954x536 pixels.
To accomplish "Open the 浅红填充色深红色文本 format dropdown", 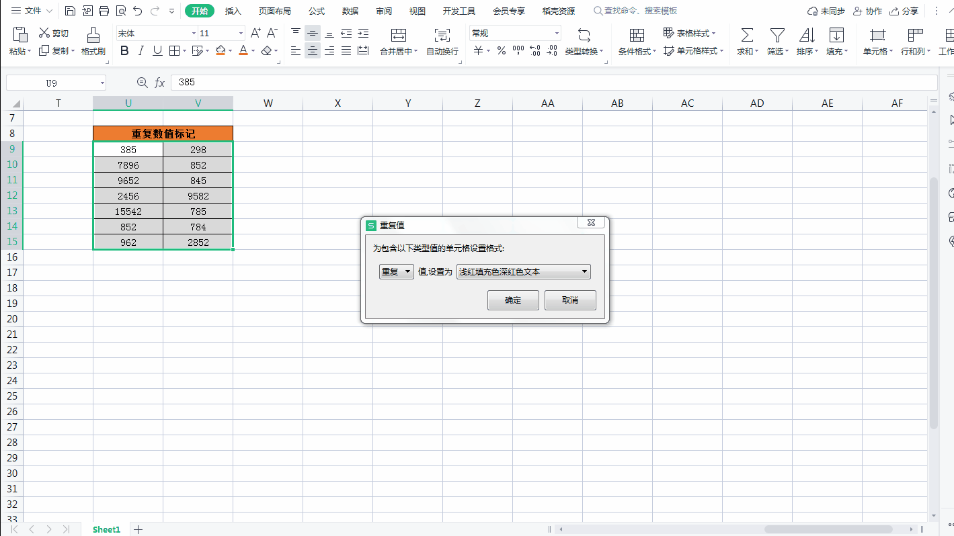I will tap(524, 272).
